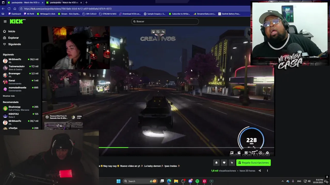The width and height of the screenshot is (330, 185).
Task: Open the Brunenger channel
Action: 21,75
